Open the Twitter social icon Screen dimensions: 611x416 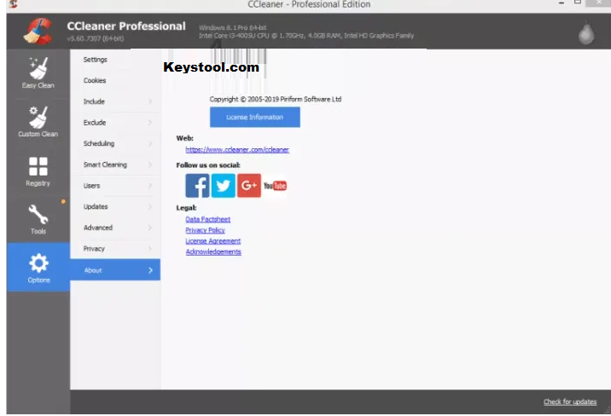tap(224, 186)
